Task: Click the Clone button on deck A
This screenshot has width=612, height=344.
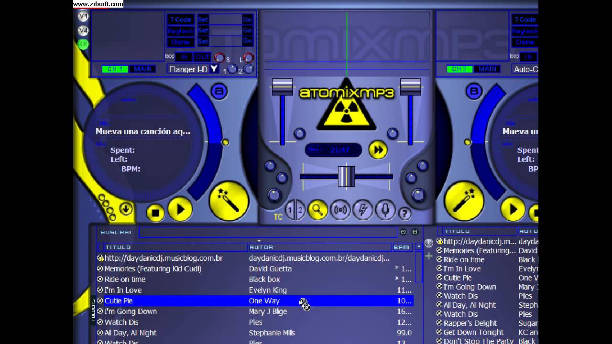Action: (x=181, y=42)
